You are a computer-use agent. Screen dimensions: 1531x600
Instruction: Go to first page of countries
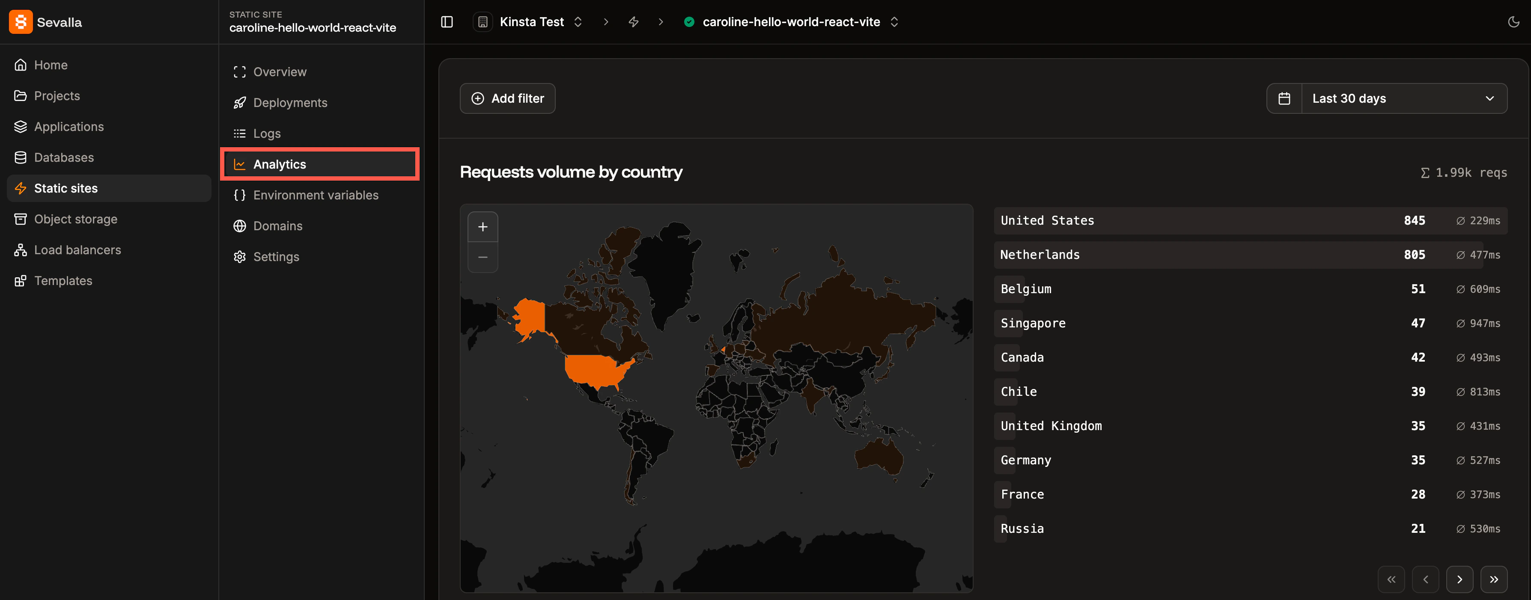point(1391,579)
